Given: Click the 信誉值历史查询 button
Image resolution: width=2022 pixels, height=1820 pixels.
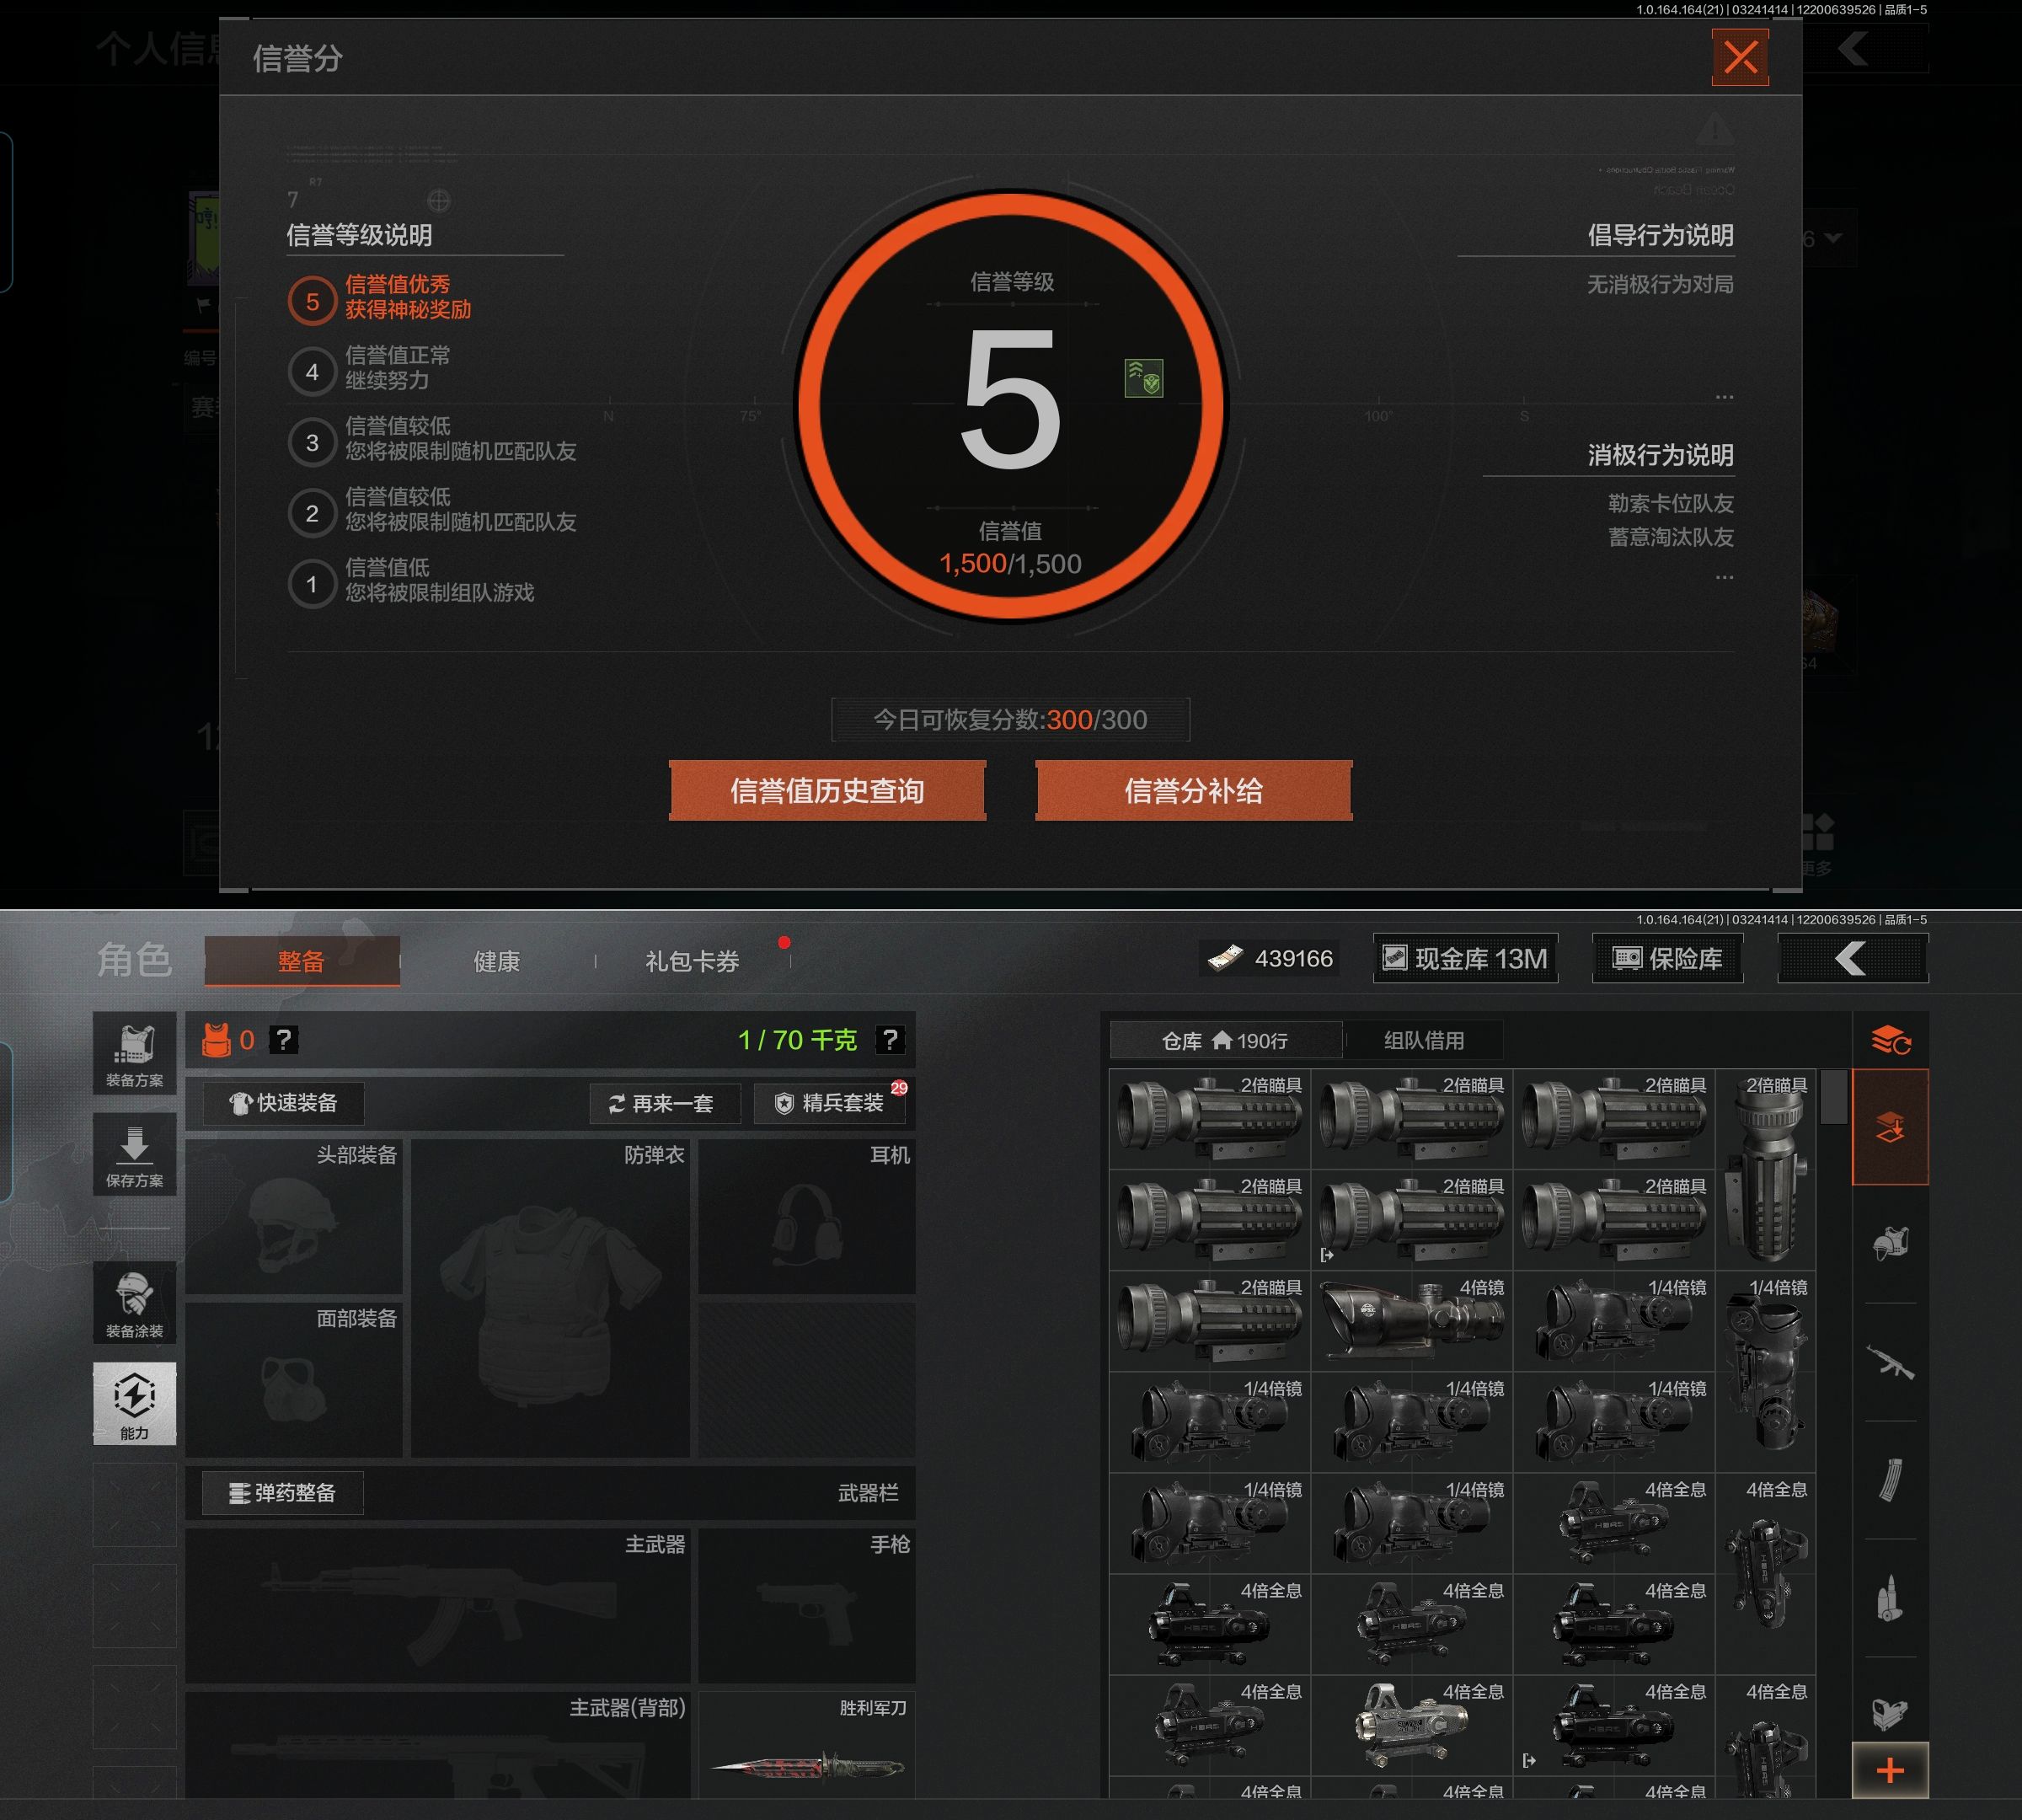Looking at the screenshot, I should point(827,791).
